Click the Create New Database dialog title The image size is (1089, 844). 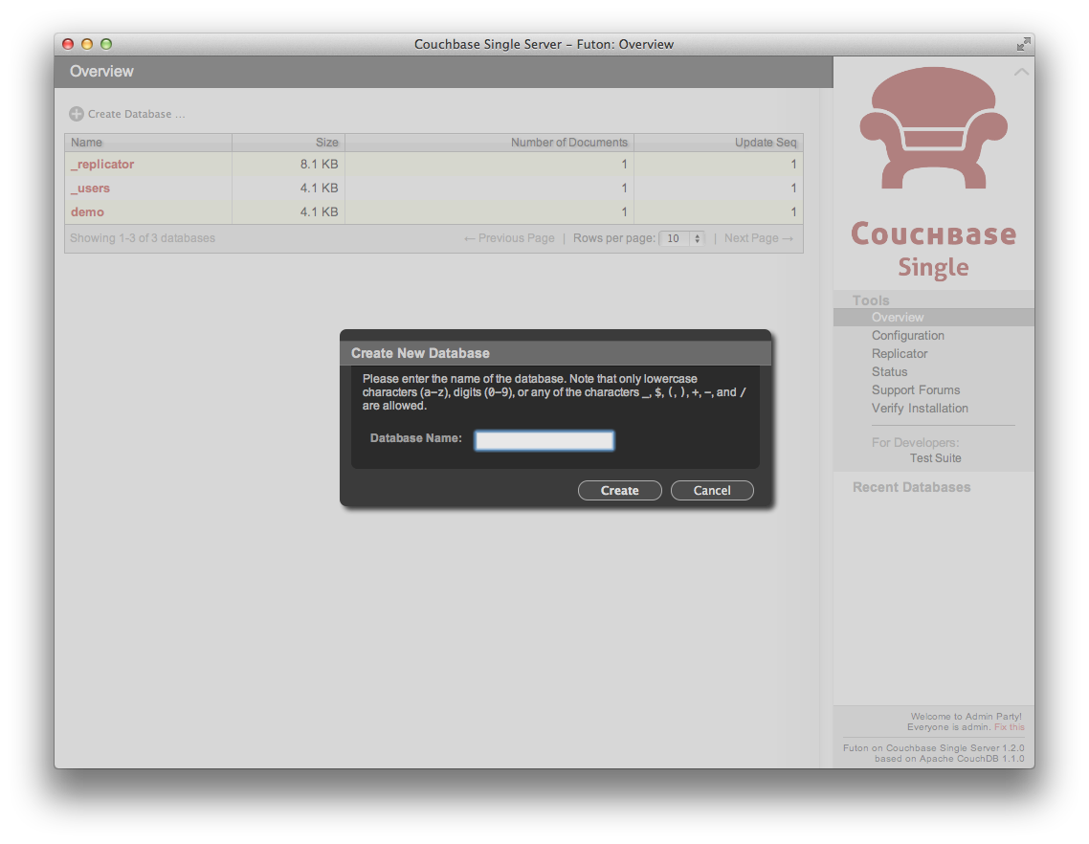point(420,353)
